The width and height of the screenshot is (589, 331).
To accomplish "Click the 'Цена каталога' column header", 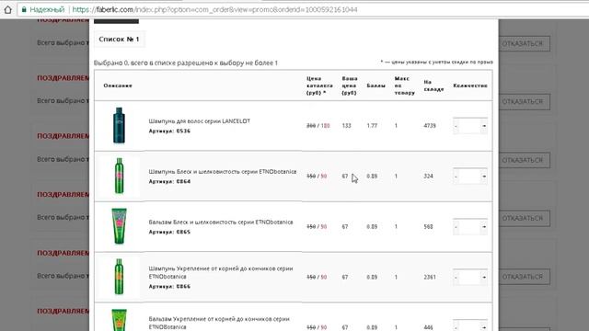I will tap(319, 86).
